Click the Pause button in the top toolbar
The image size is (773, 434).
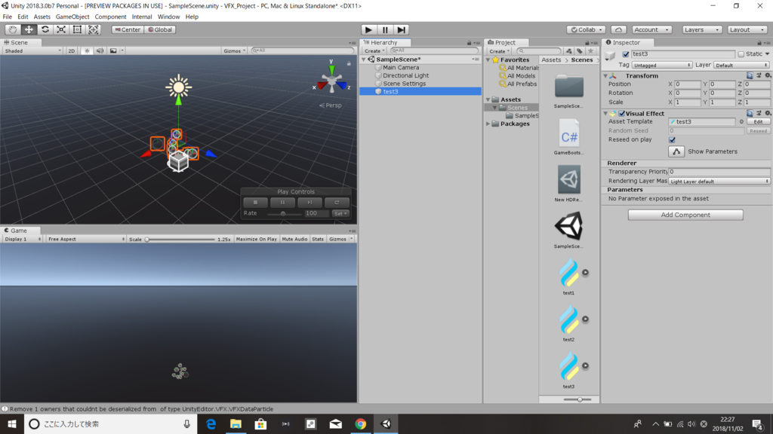[x=385, y=29]
